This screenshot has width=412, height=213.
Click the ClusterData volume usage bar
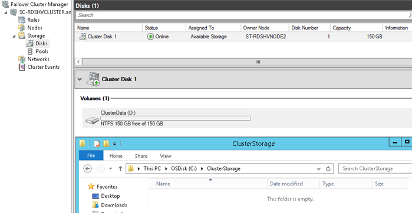pyautogui.click(x=176, y=118)
